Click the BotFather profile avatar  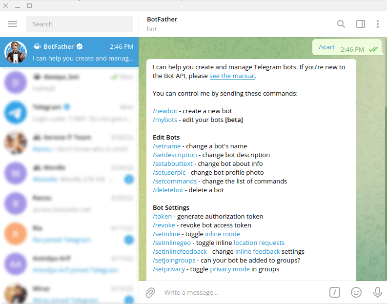(x=16, y=52)
